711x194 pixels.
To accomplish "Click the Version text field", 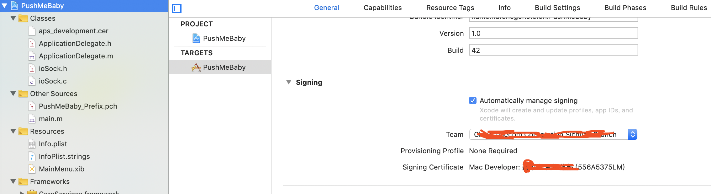I will coord(553,33).
